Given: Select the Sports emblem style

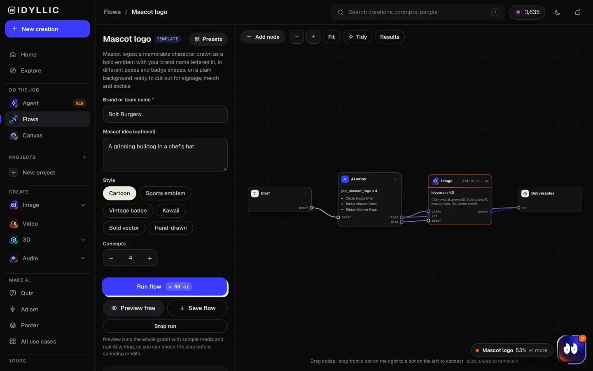Looking at the screenshot, I should pyautogui.click(x=166, y=193).
